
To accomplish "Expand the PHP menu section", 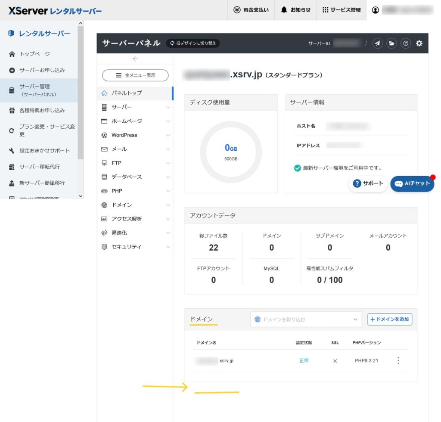I will click(x=135, y=191).
